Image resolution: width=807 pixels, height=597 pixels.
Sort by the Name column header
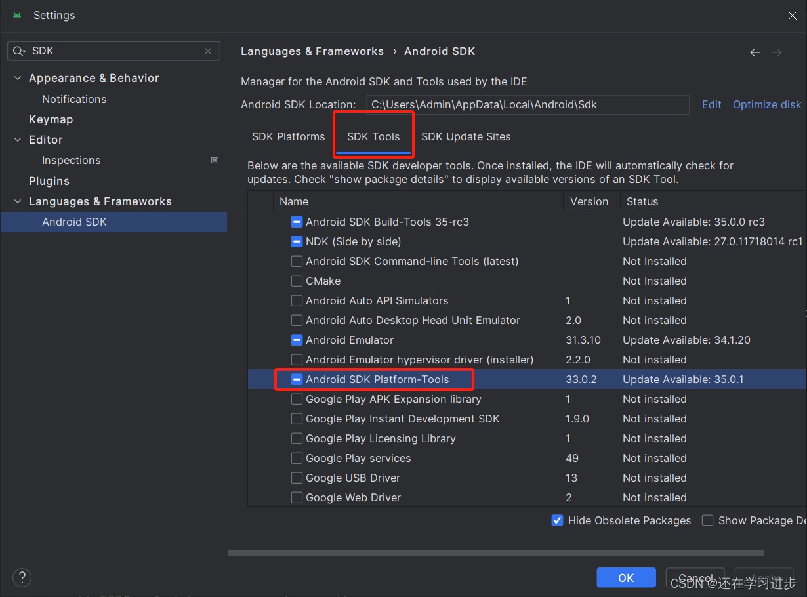click(418, 201)
